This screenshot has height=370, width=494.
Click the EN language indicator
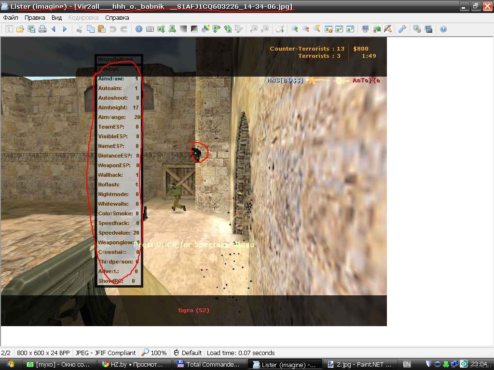[x=407, y=364]
